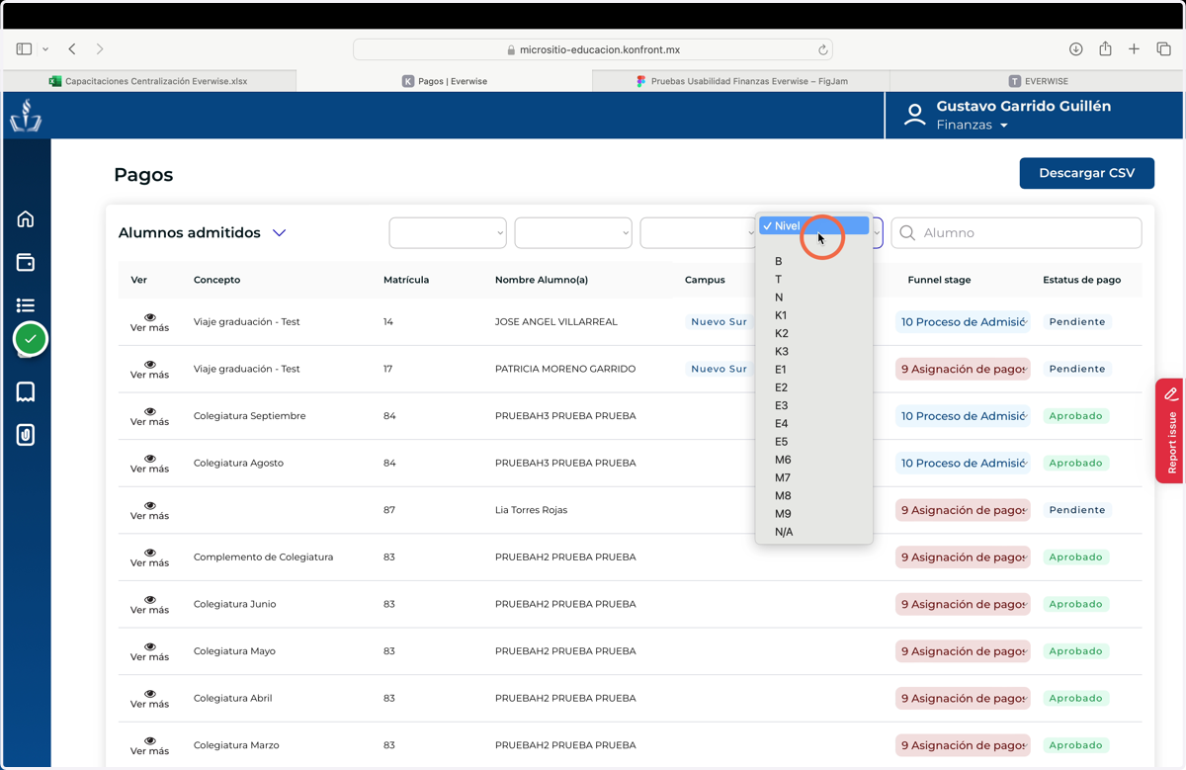Click the Estatus de pago column header

click(1081, 280)
